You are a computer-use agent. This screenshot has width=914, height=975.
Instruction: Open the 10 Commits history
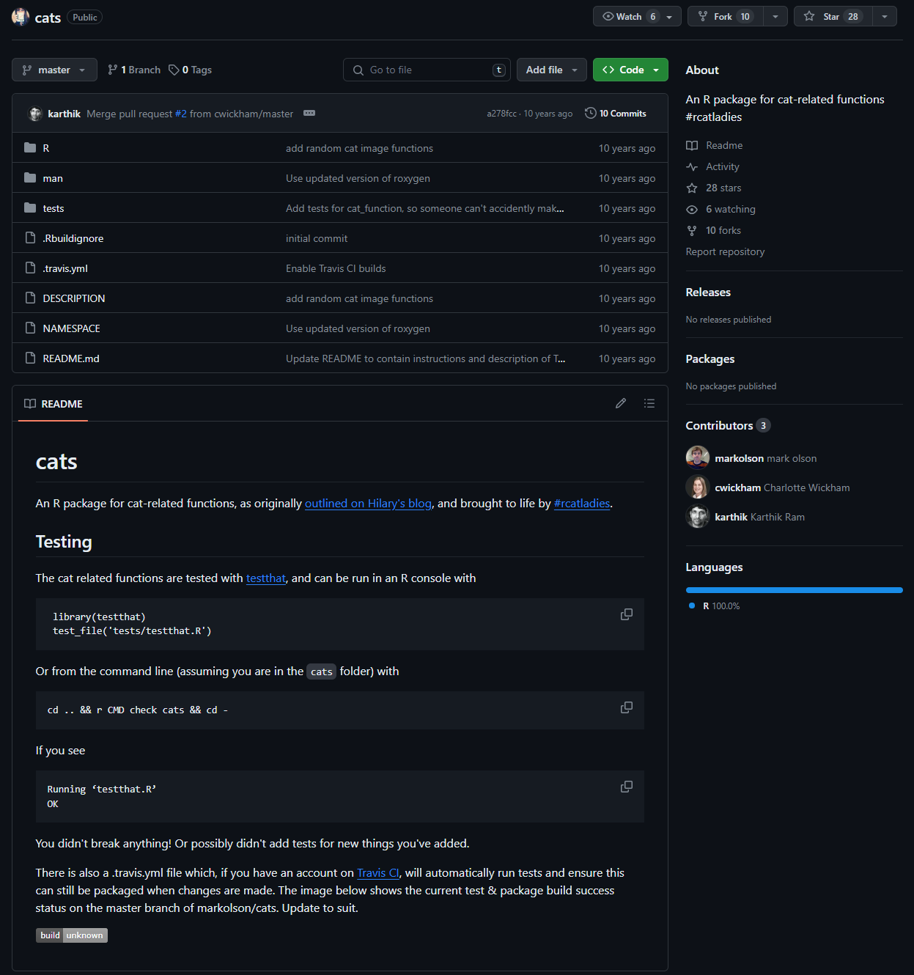[616, 114]
